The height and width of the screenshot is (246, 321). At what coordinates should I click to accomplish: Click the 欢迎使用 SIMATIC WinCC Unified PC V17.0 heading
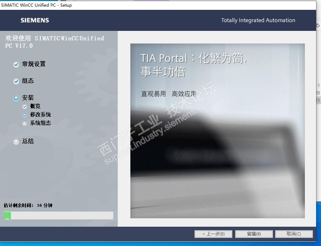(54, 42)
